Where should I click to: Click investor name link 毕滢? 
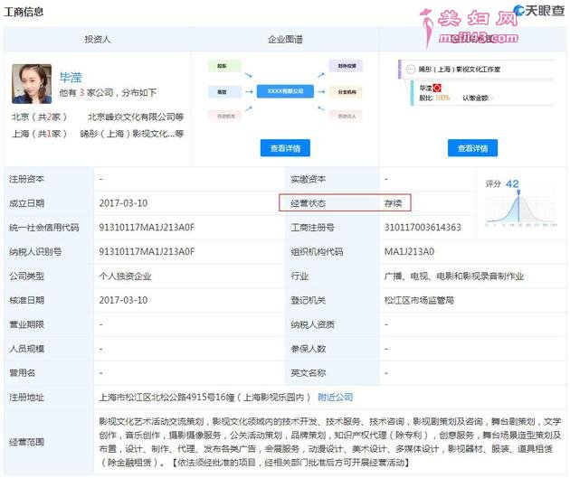71,78
